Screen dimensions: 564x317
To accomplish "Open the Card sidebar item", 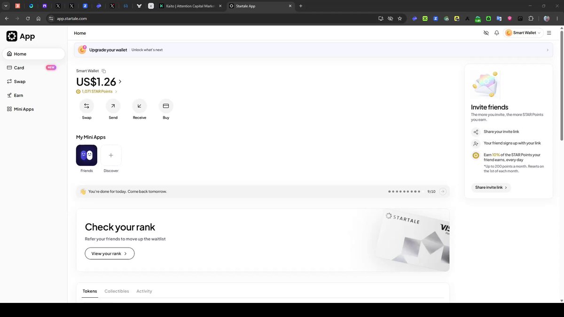I will tap(33, 68).
